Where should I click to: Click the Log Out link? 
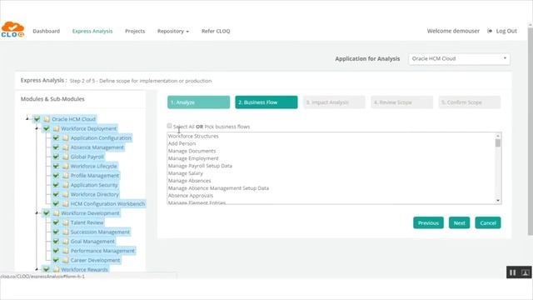click(506, 31)
